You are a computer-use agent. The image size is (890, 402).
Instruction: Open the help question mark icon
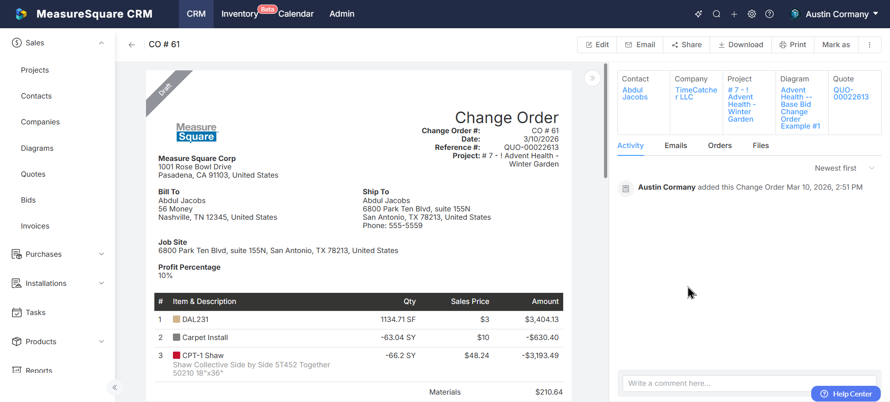pos(769,14)
